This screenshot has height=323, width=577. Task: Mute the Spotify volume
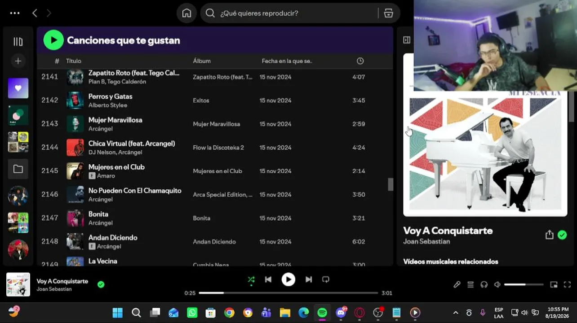[497, 284]
